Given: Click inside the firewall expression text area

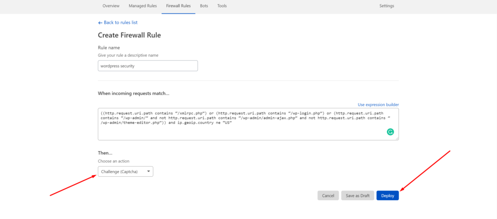Looking at the screenshot, I should pyautogui.click(x=248, y=124).
